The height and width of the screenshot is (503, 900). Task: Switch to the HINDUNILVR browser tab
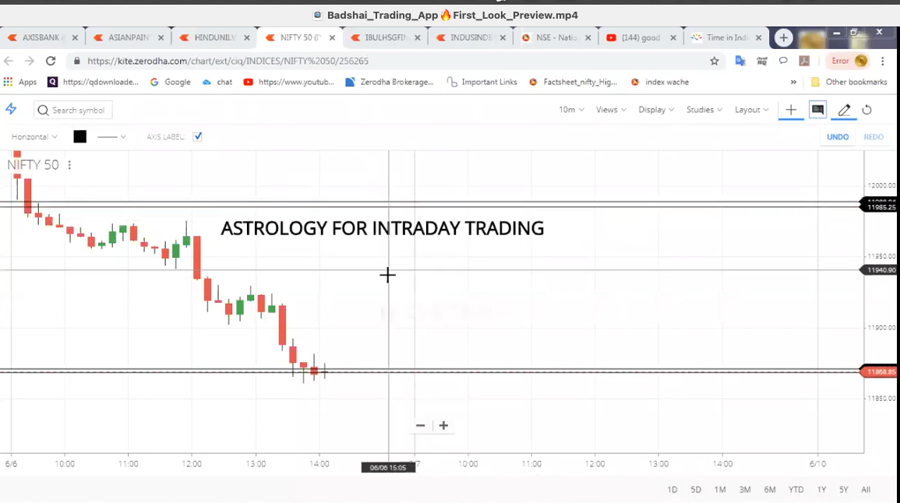pyautogui.click(x=214, y=37)
